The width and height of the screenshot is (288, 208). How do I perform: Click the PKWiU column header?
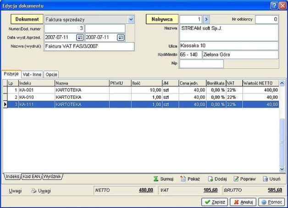click(x=120, y=83)
